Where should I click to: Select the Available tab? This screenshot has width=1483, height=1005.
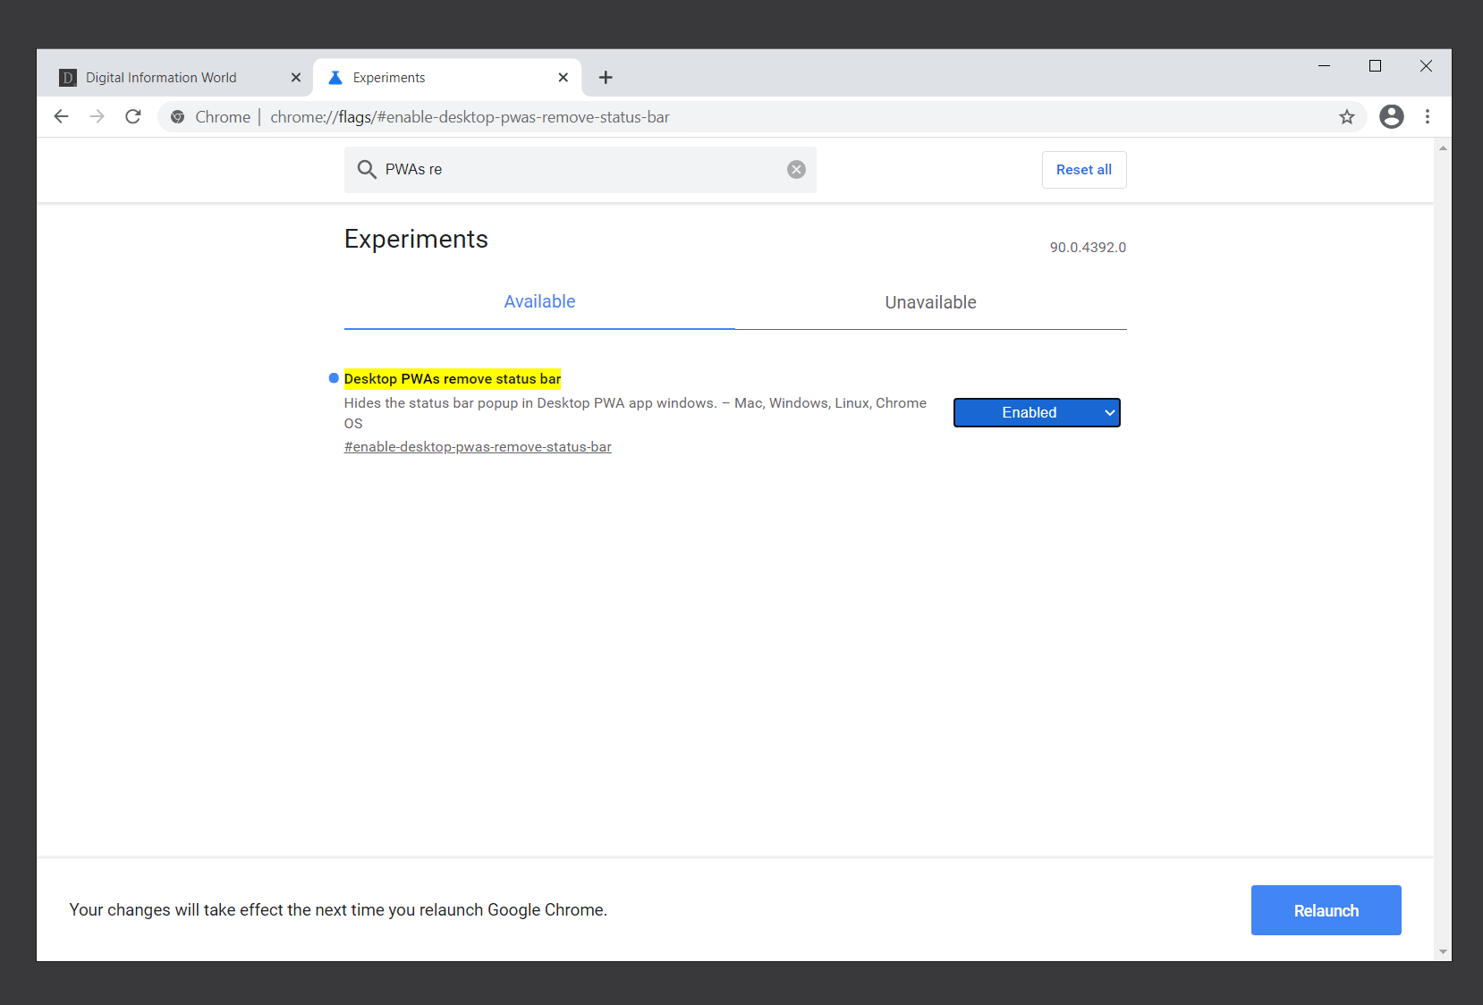(538, 301)
